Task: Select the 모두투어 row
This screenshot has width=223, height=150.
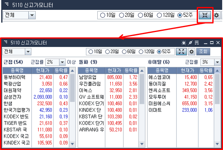Action: 181,97
